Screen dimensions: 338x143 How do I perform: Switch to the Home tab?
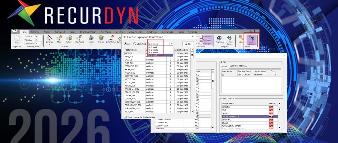point(24,32)
